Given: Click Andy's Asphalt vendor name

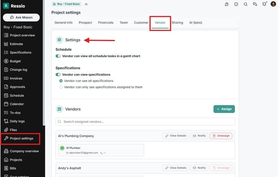Looking at the screenshot, I should pyautogui.click(x=69, y=168).
